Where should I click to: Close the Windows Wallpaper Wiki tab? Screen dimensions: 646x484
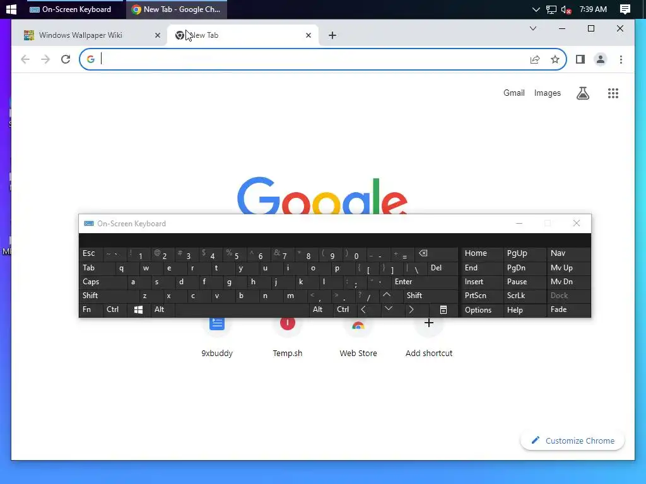point(157,35)
